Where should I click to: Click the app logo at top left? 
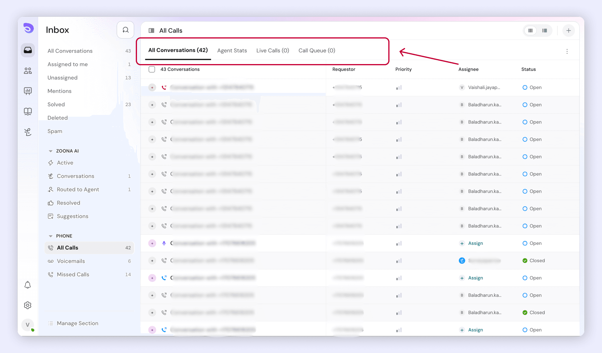tap(28, 28)
